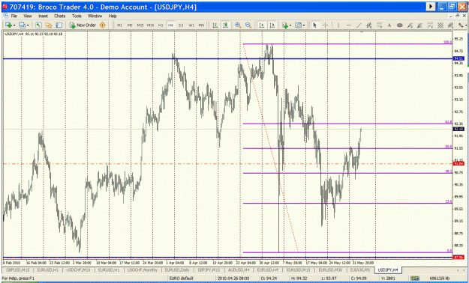Switch to the USDCHF,Monthly chart tab

[143, 270]
